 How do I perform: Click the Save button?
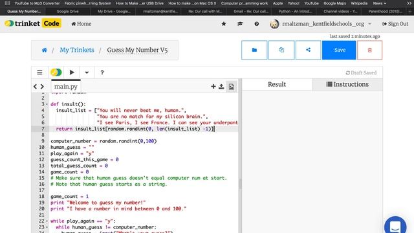[x=339, y=50]
